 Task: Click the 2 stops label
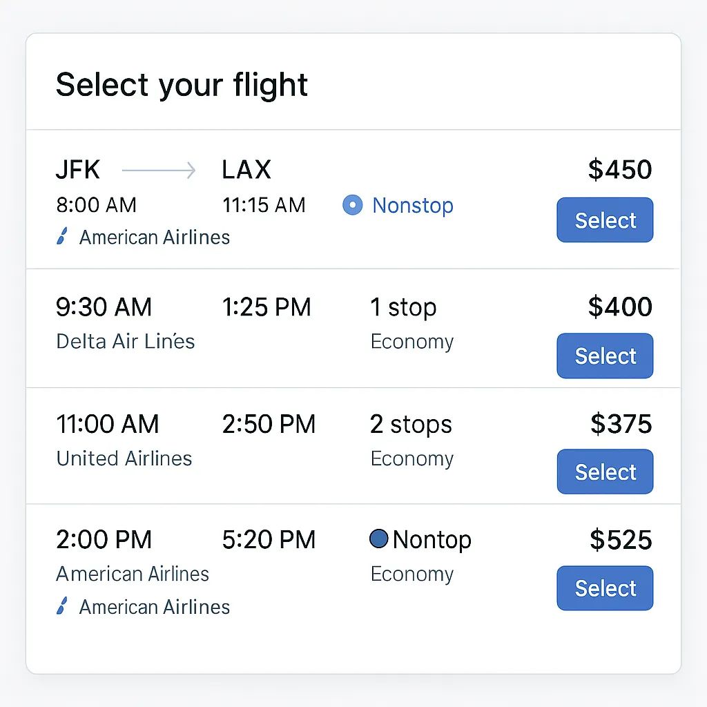(x=411, y=424)
